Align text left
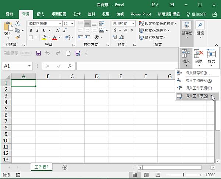 coord(80,30)
